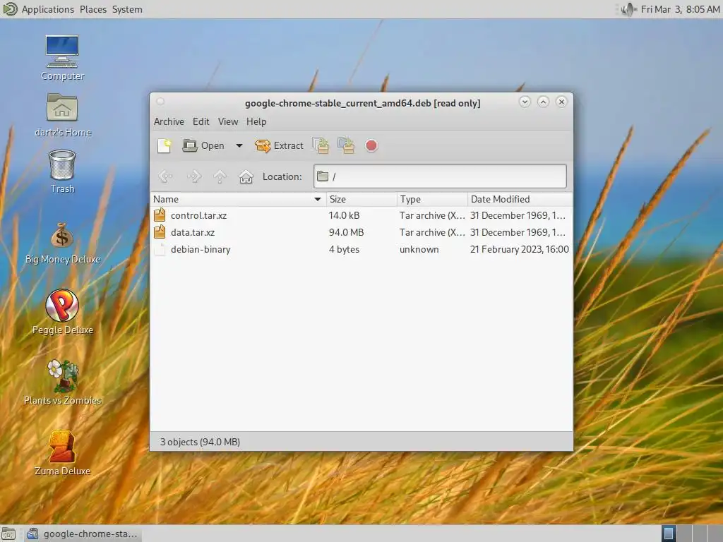Select the Peggle Deluxe desktop icon
The image size is (723, 542).
(62, 312)
